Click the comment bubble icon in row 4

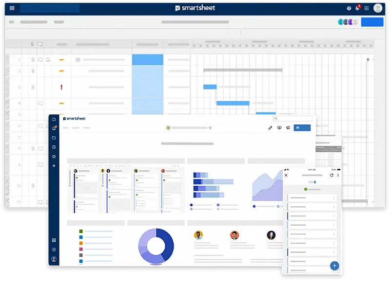click(x=40, y=103)
